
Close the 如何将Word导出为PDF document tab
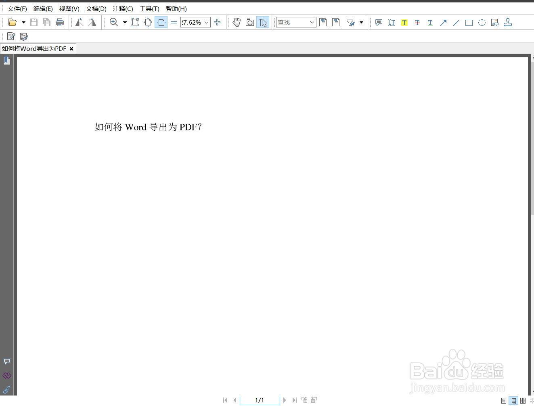[x=71, y=49]
